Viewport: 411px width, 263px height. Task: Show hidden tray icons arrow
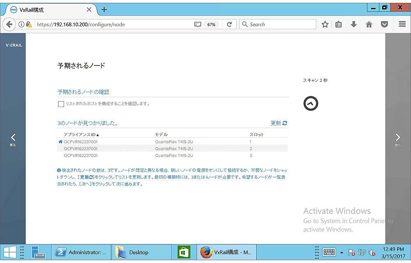coord(342,252)
